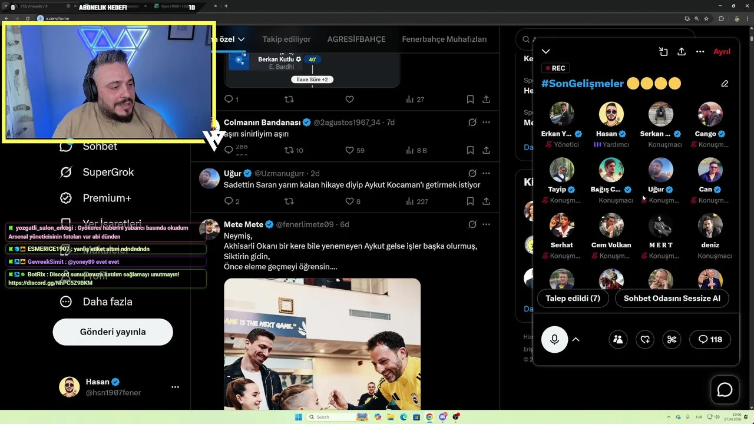Like Uğur's post with 8 likes
The image size is (754, 424).
pos(352,201)
